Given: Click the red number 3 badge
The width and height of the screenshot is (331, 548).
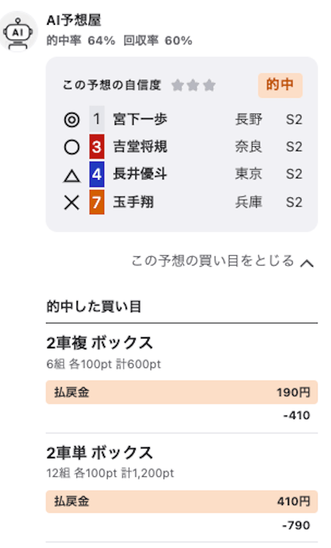Looking at the screenshot, I should click(x=97, y=147).
